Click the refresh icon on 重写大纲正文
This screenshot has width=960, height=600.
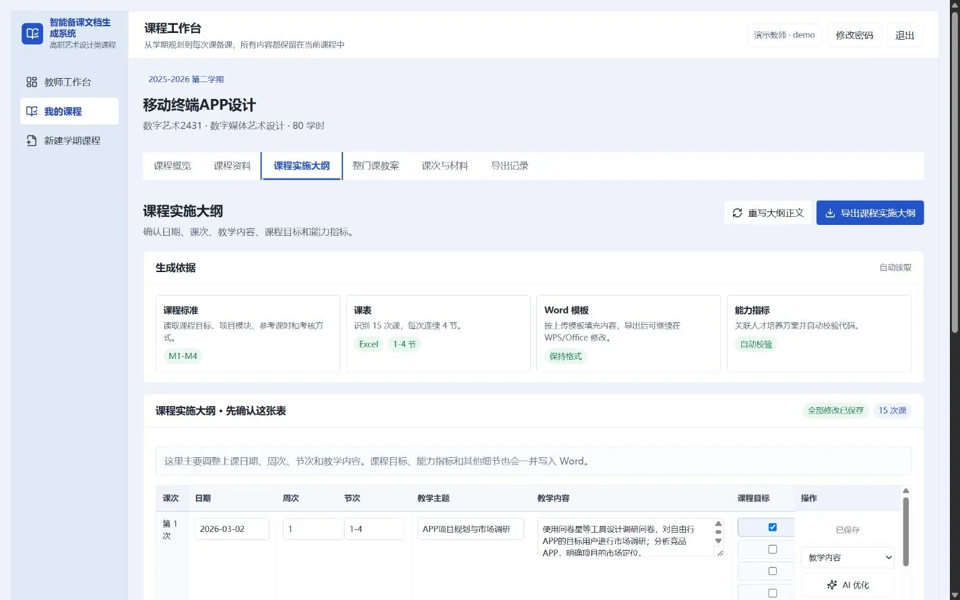click(737, 213)
